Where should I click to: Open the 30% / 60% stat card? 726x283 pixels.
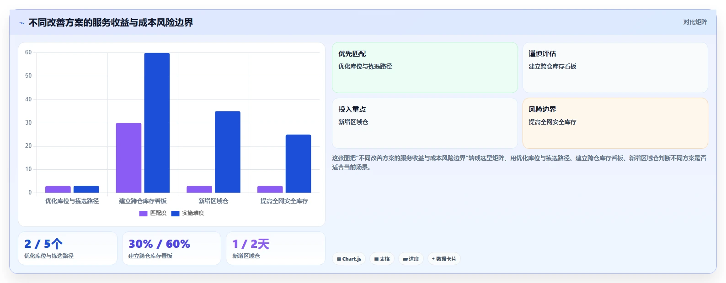(x=171, y=248)
